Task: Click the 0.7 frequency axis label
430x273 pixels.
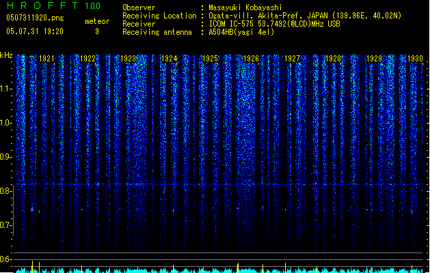Action: tap(6, 225)
